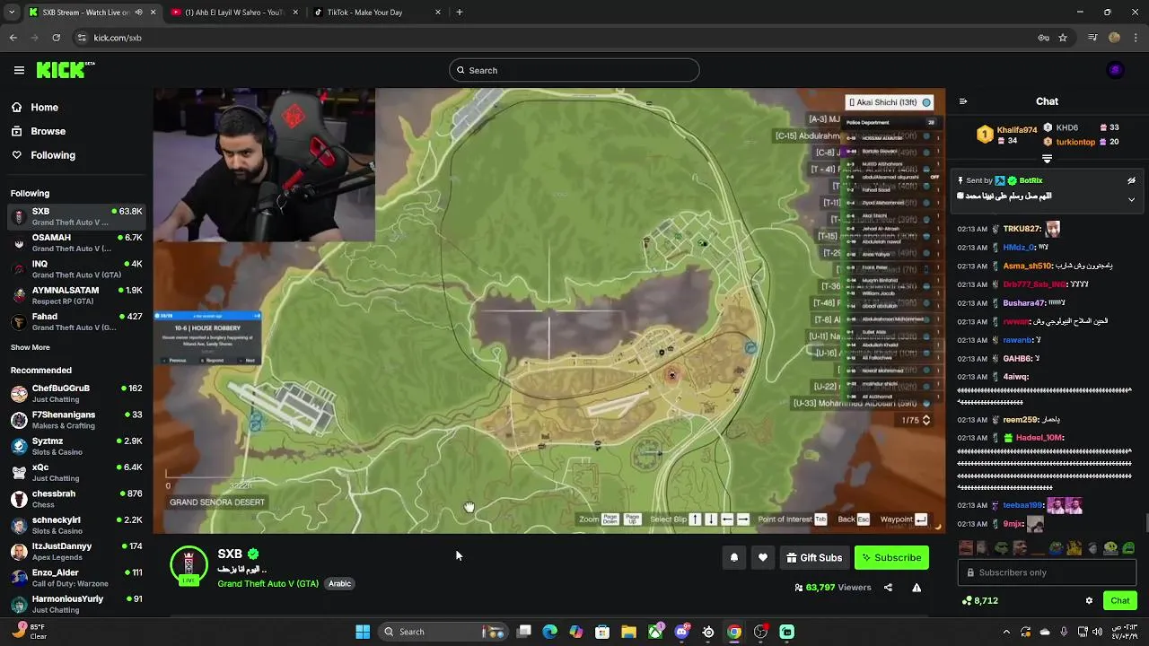The image size is (1149, 646).
Task: Expand the pinned message chevron
Action: click(x=1131, y=199)
